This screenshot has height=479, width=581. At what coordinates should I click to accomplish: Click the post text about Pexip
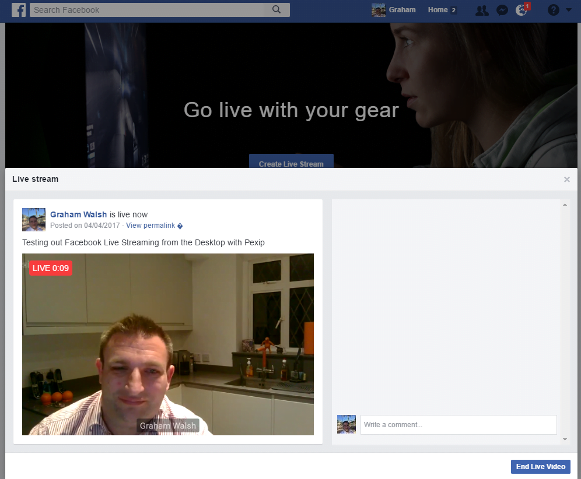pyautogui.click(x=143, y=242)
